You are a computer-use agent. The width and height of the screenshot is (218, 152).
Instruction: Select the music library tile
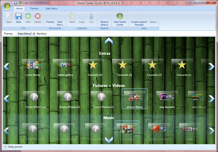[x=127, y=131]
